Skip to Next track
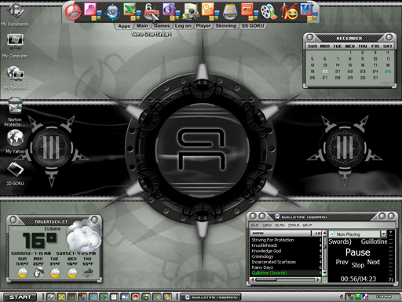Screen dimensions: 402x302 374,262
